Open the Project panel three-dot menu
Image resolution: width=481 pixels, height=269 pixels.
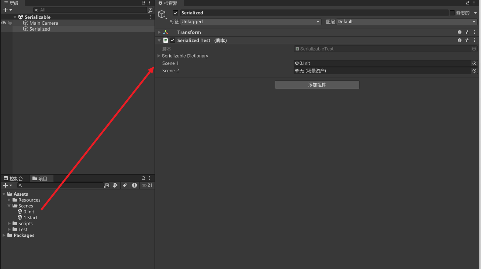tap(150, 178)
